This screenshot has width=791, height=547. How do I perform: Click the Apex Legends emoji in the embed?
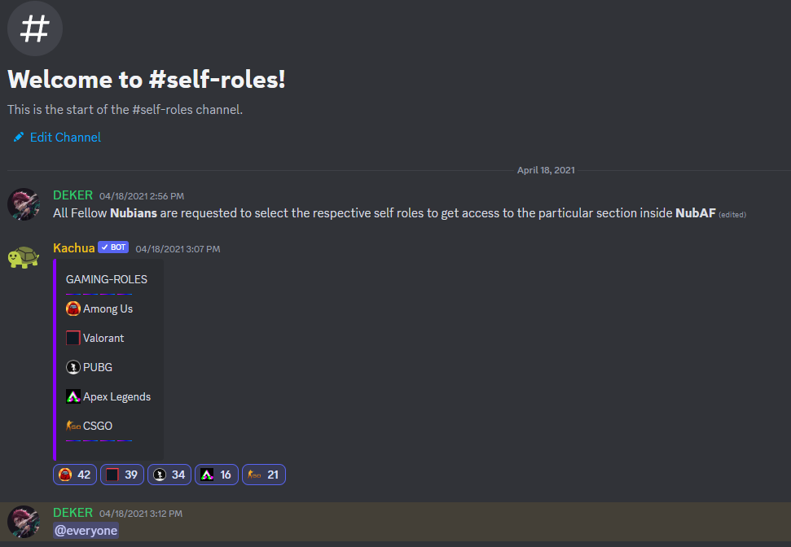click(x=73, y=396)
